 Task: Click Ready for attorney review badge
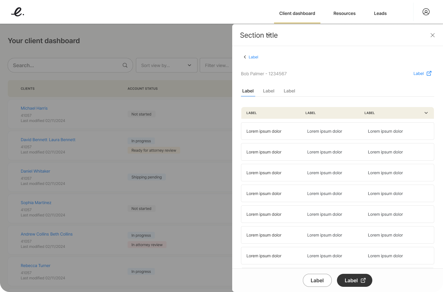(x=154, y=151)
